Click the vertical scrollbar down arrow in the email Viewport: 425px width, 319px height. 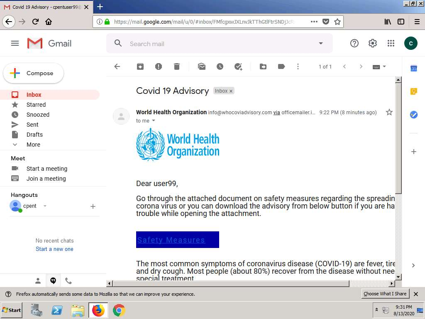pyautogui.click(x=398, y=277)
